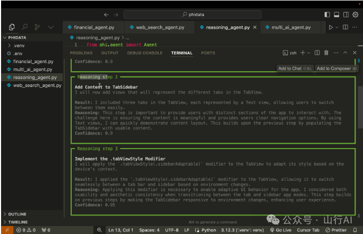Open terminal more actions ellipsis
This screenshot has height=234, width=363.
tap(336, 53)
